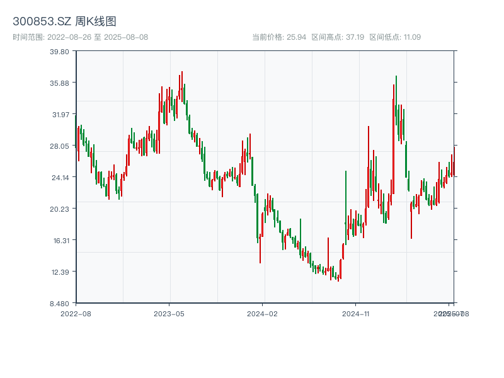Click the y-axis value 31.97
The image size is (504, 378).
[60, 115]
